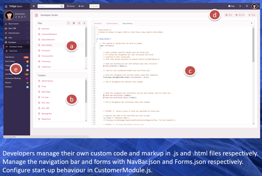
Task: Click the Add button in top bar
Action: [x=81, y=6]
